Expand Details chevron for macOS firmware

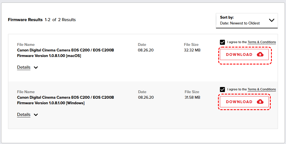(36, 68)
